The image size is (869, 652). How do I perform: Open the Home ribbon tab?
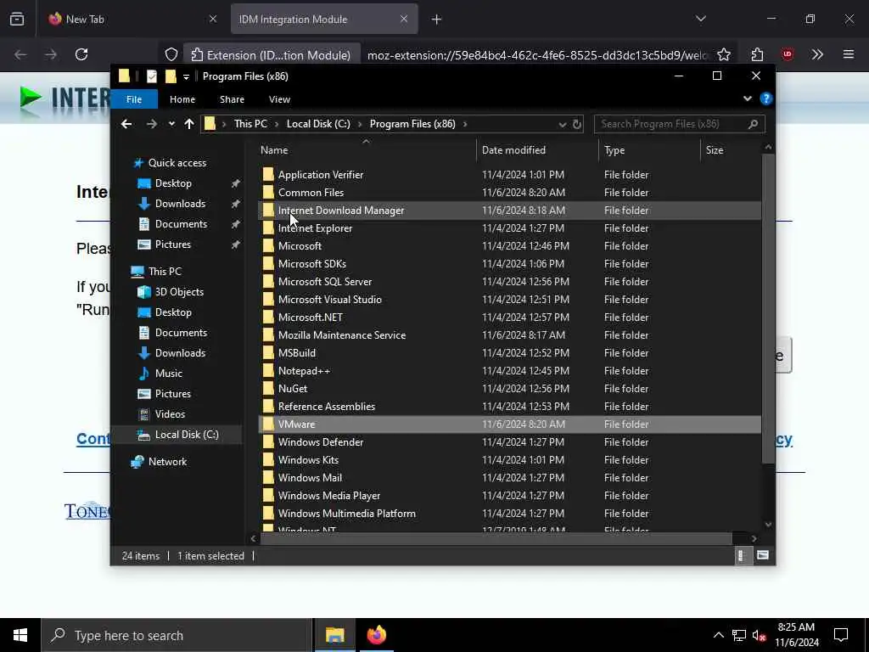[x=182, y=99]
